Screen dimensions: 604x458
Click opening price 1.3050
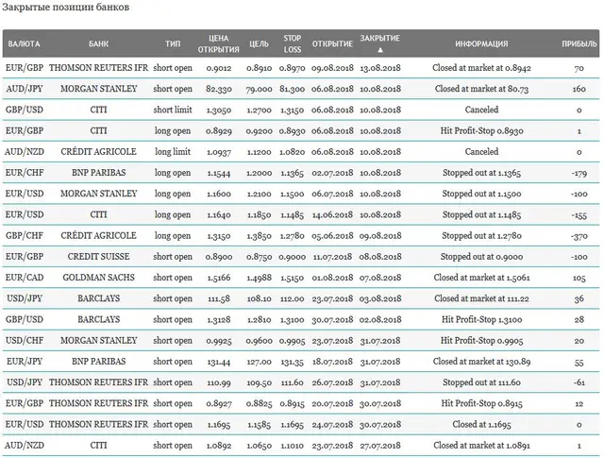click(219, 110)
